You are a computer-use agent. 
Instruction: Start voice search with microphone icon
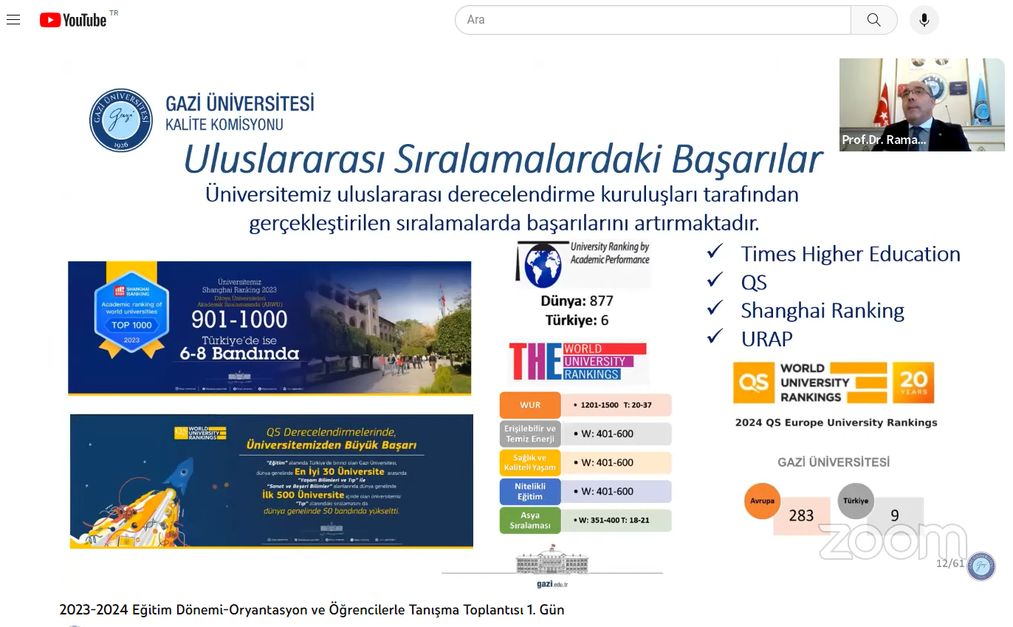point(924,20)
